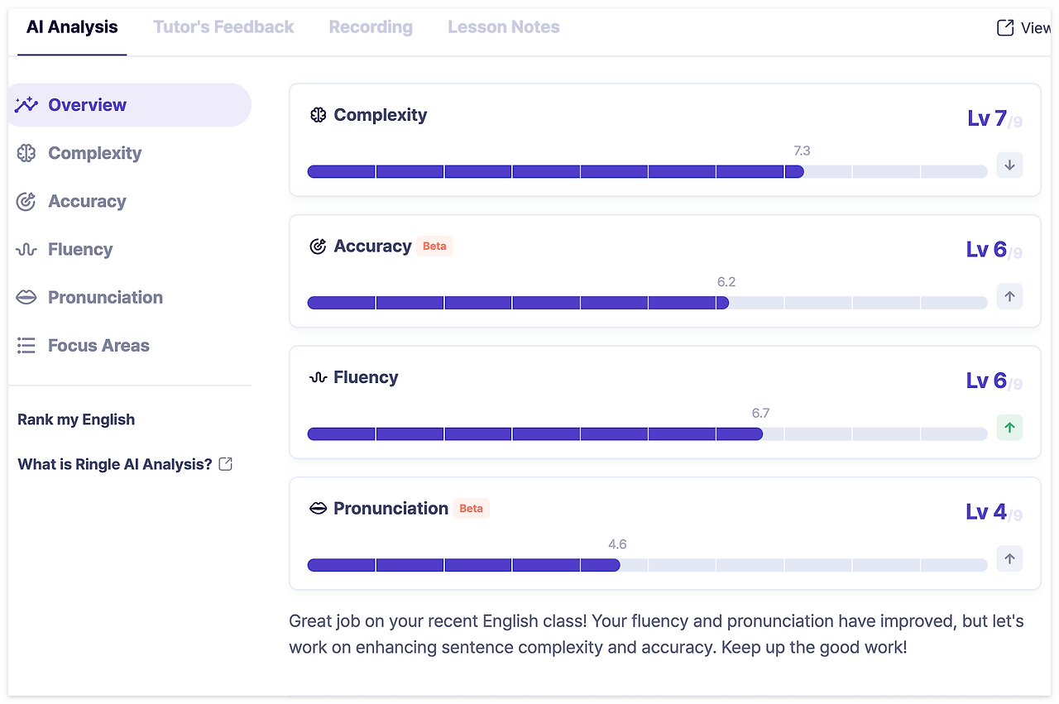Click the external link icon at top right

1005,27
